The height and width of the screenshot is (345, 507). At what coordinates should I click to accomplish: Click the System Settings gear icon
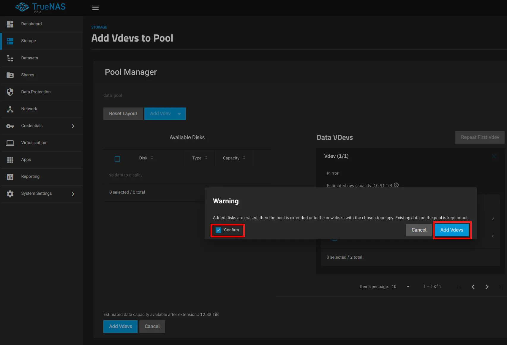click(10, 194)
